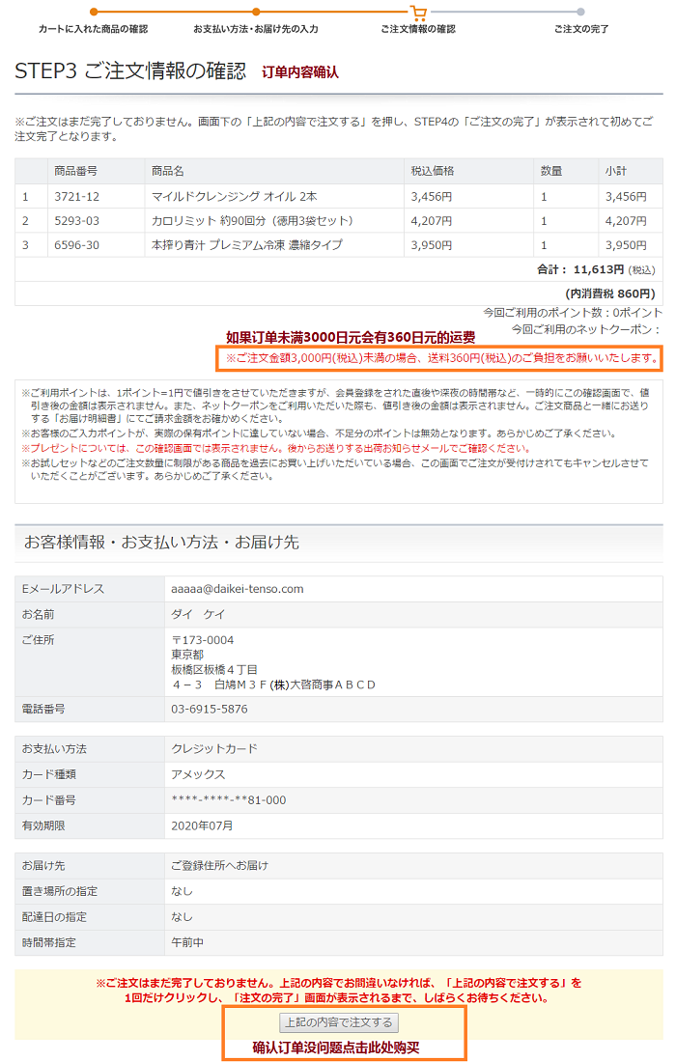Click product number 3721-12 in table
676x1062 pixels.
(77, 196)
